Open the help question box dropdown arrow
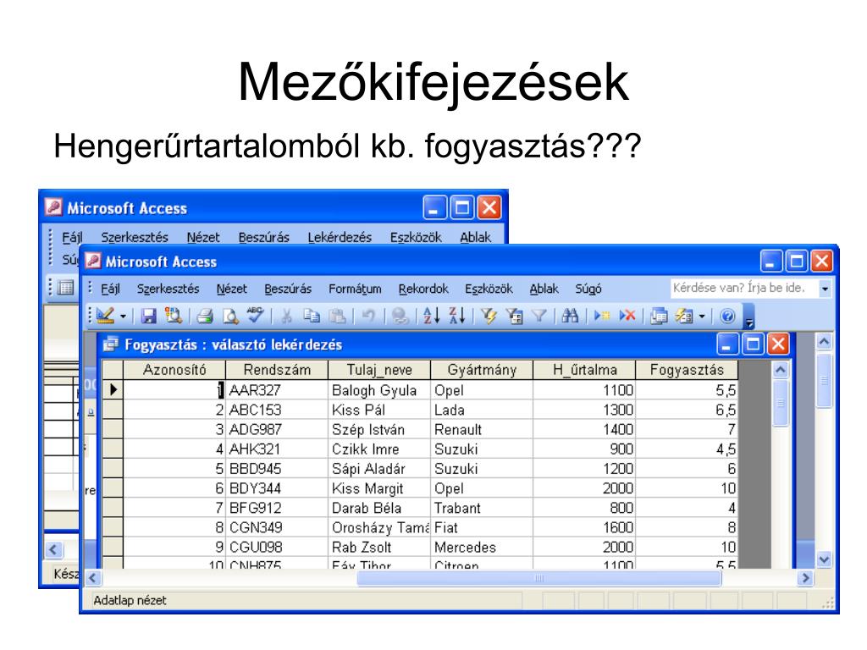 (x=825, y=289)
